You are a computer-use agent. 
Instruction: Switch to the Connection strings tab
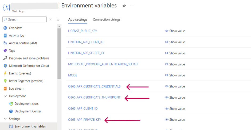click(x=107, y=19)
